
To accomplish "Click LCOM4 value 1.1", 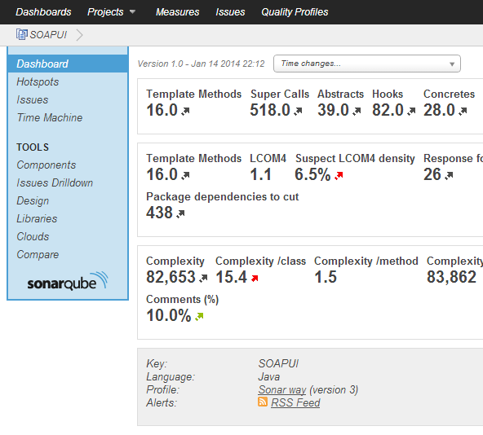I will (260, 174).
